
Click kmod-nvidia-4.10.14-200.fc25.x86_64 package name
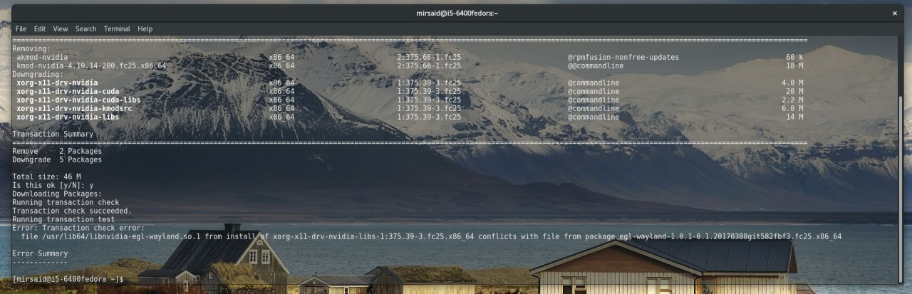click(x=91, y=65)
